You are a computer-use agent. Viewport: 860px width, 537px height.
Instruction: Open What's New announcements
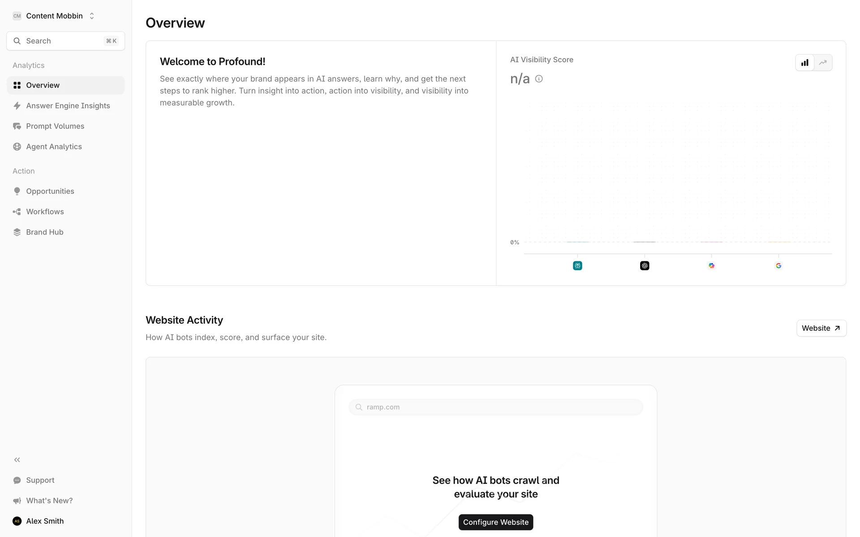coord(49,500)
